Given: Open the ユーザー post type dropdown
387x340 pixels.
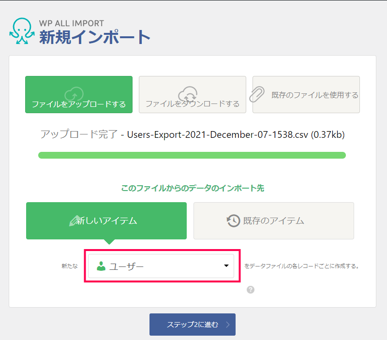Looking at the screenshot, I should pos(161,266).
